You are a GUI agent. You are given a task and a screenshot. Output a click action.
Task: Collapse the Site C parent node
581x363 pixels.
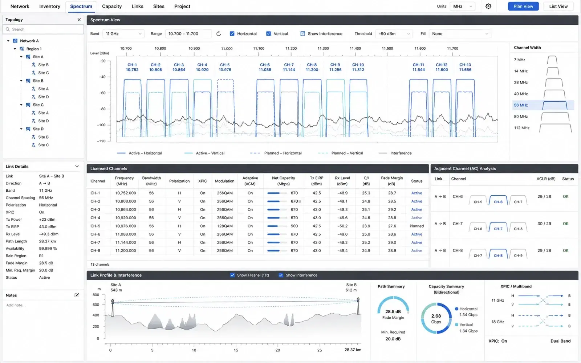tap(21, 105)
